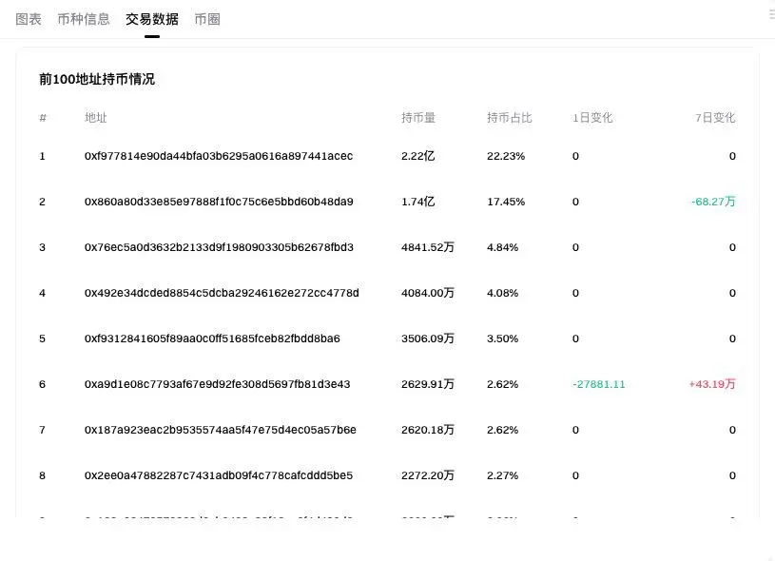
Task: Click the holding amount 2629.91万
Action: click(428, 384)
